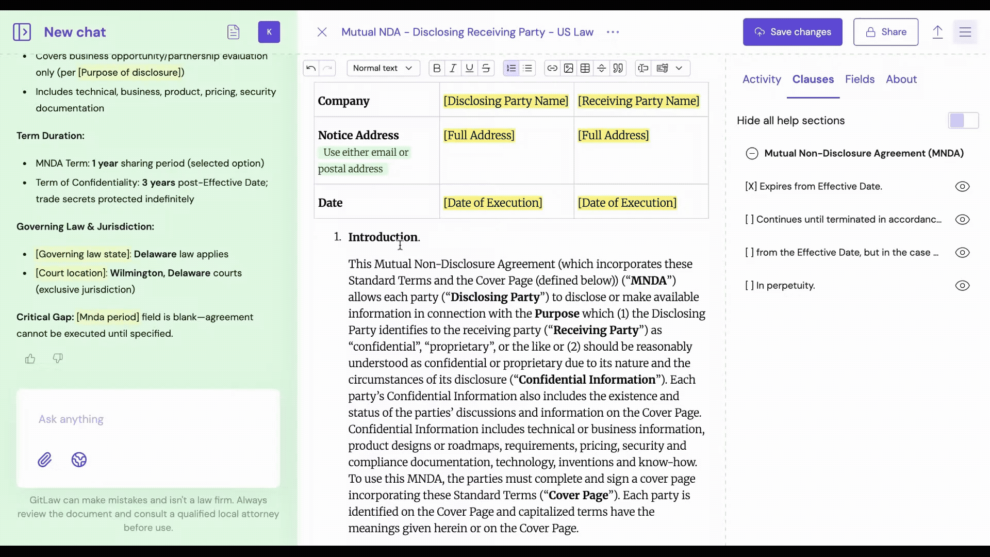
Task: Collapse the Mutual Non-Disclosure Agreement section
Action: [752, 154]
